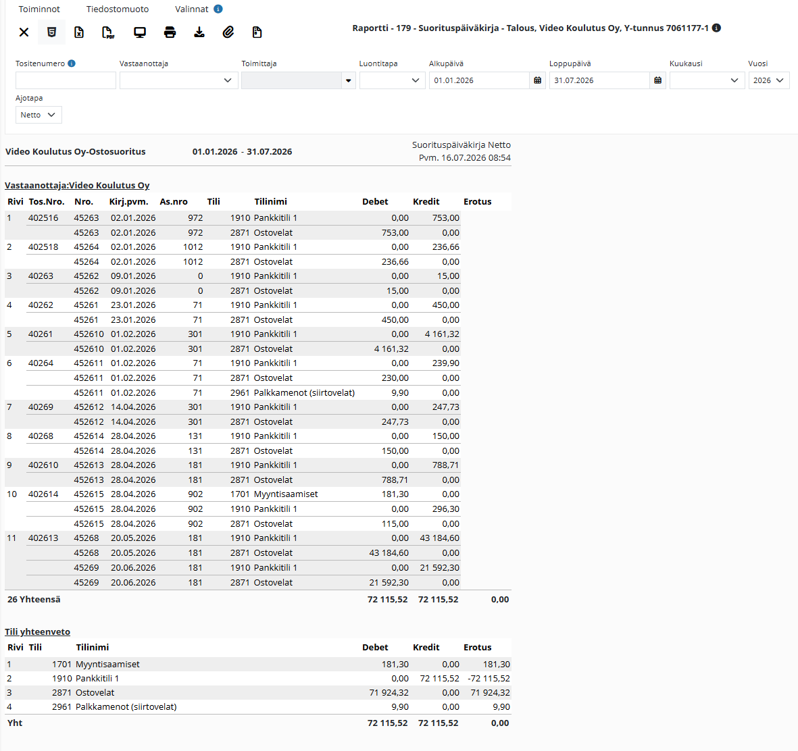Open the Loppupäivä calendar picker

[x=657, y=80]
